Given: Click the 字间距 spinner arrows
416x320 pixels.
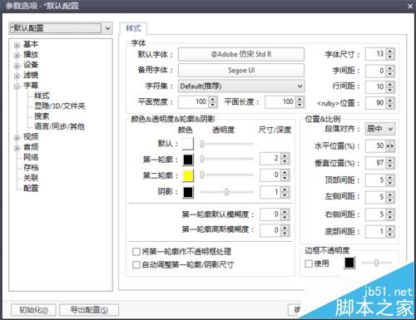Looking at the screenshot, I should (390, 71).
